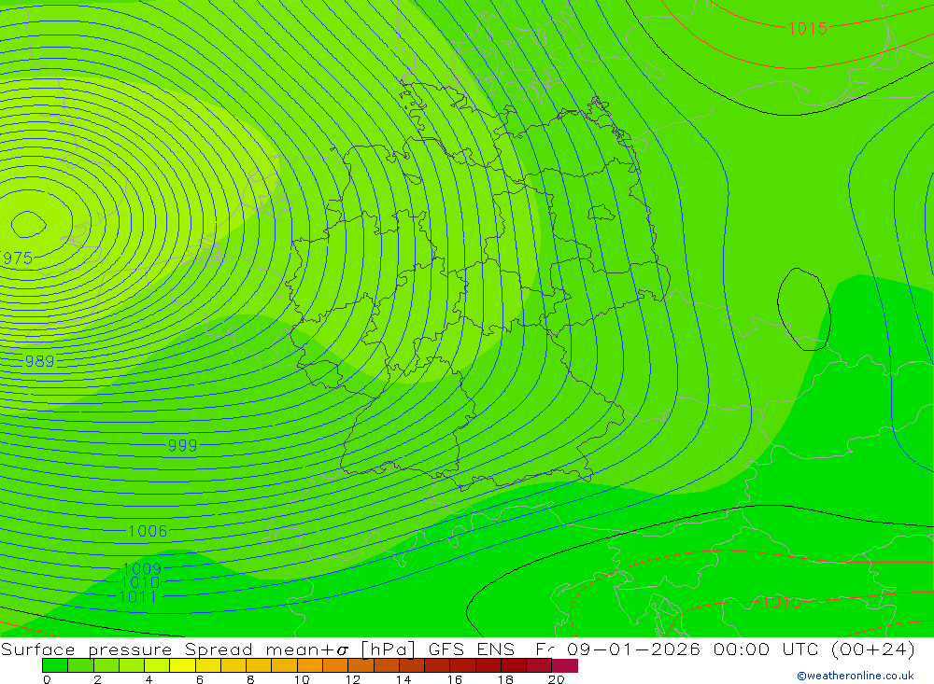934x684 pixels.
Task: Click the crimson last legend swatch past 20
Action: pos(565,665)
